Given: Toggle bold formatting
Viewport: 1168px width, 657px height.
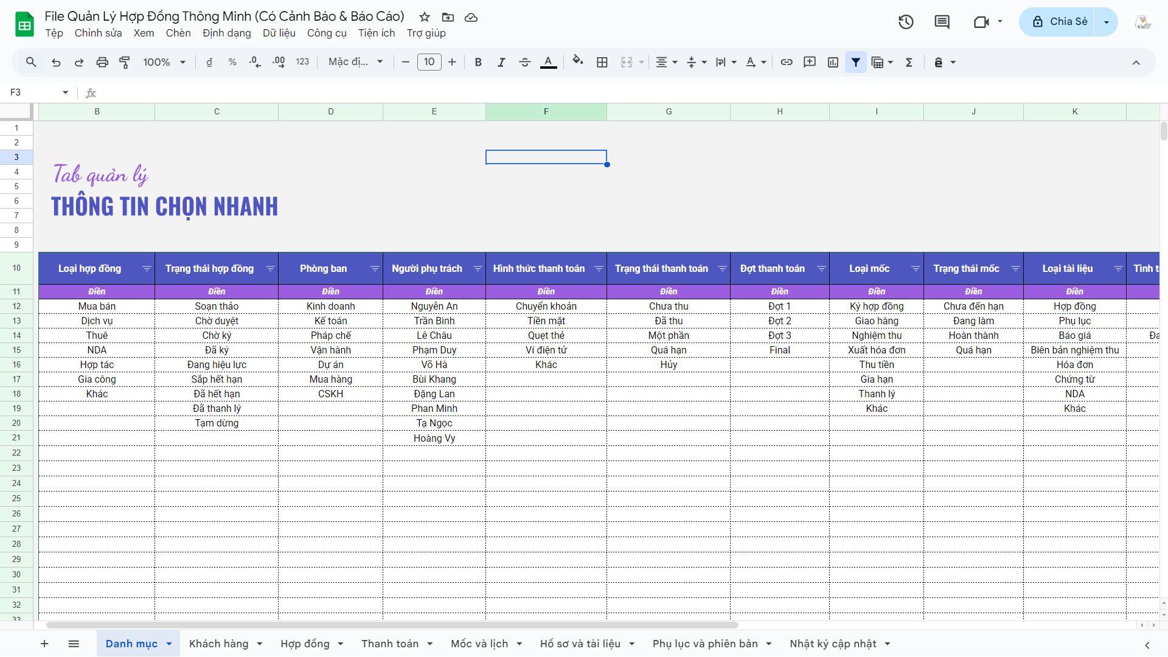Looking at the screenshot, I should [x=478, y=62].
